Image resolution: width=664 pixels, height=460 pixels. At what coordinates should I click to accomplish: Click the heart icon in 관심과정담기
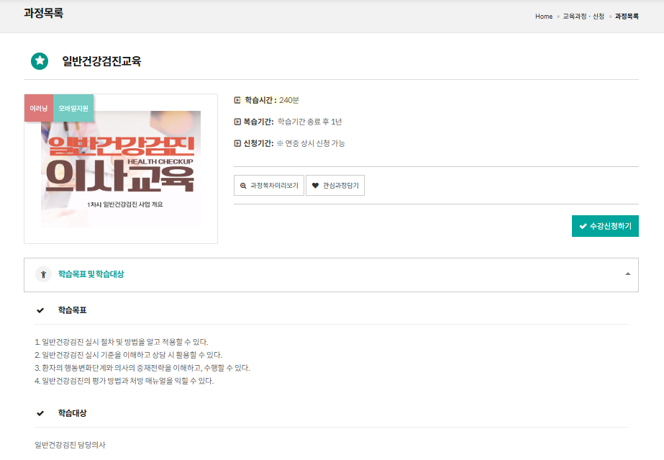315,186
